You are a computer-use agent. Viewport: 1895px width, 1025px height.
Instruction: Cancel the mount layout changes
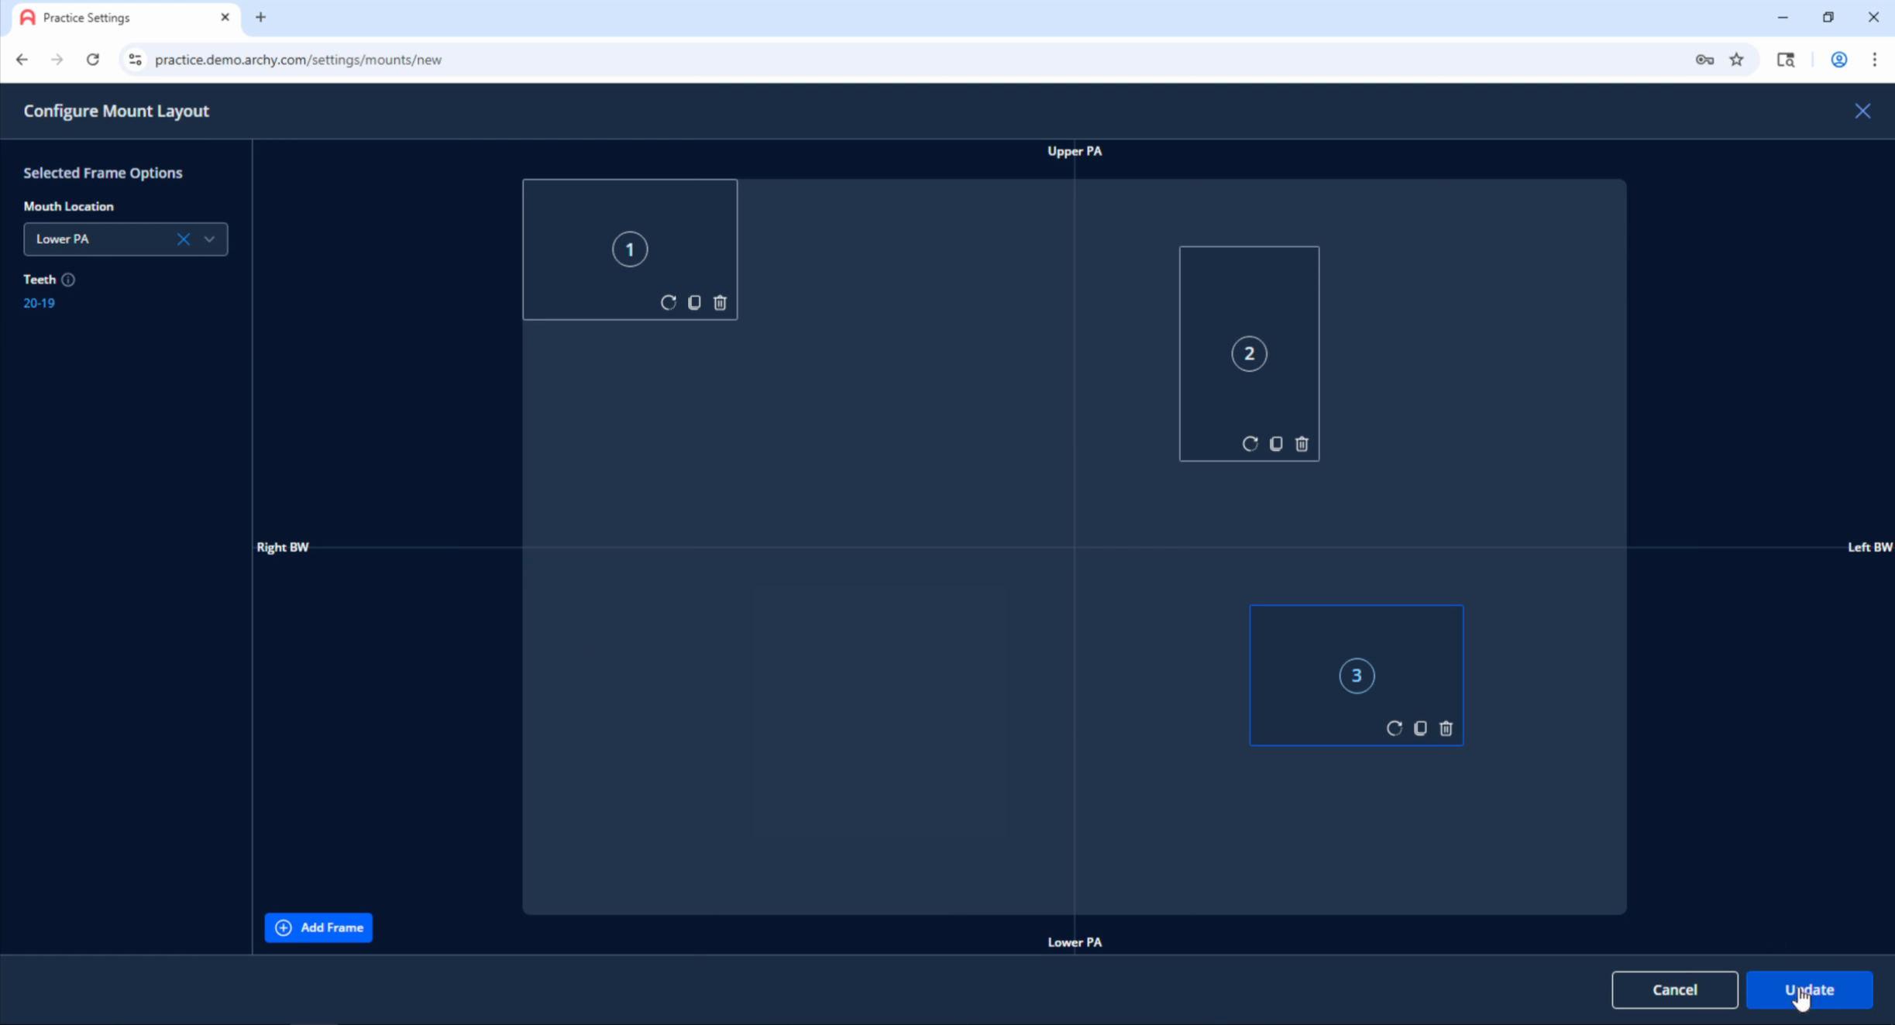click(1674, 989)
